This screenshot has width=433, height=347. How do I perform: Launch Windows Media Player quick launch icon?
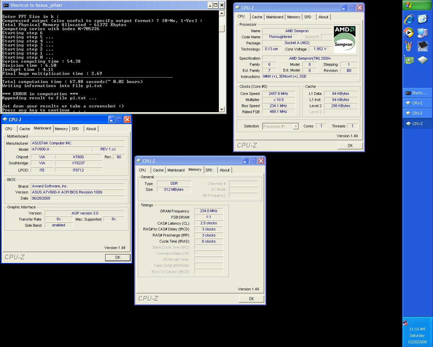click(409, 33)
